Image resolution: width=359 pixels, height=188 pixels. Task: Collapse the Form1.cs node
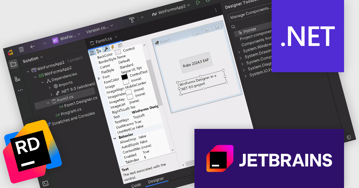48,103
